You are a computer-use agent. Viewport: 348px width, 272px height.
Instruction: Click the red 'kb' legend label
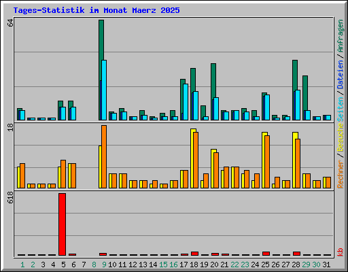click(x=340, y=252)
